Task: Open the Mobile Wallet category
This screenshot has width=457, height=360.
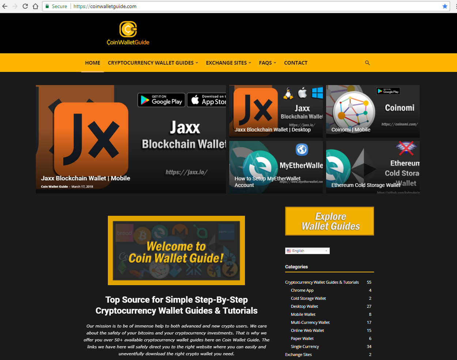Action: (303, 314)
